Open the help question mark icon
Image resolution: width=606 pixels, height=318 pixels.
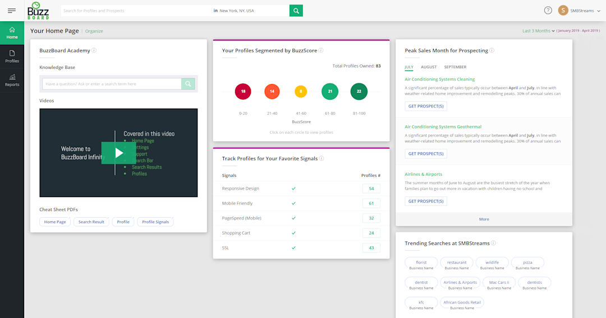tap(548, 11)
